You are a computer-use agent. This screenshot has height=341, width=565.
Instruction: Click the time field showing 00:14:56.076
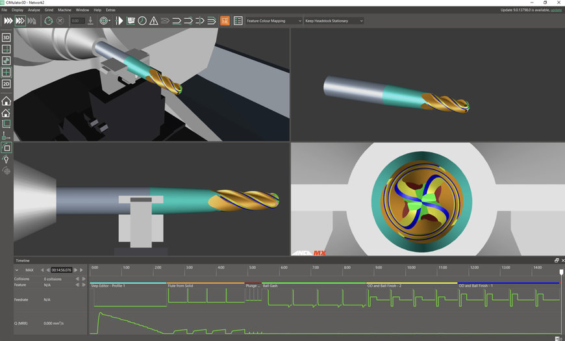pos(62,270)
